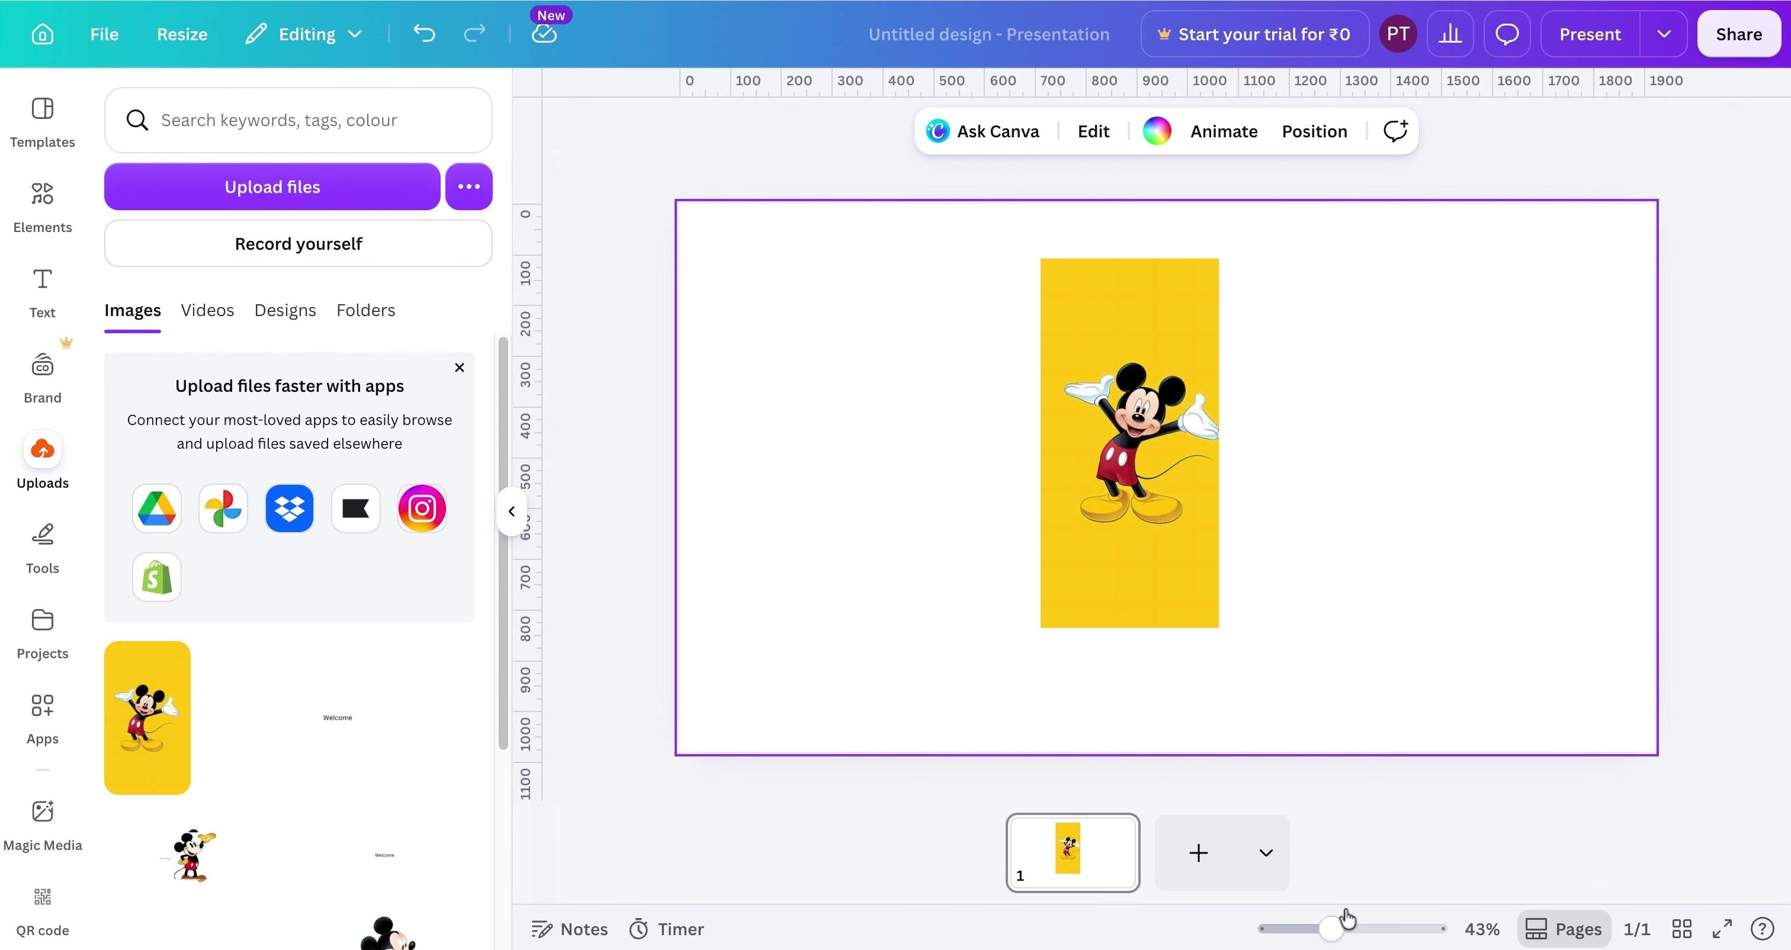
Task: Start your trial for ₹0
Action: (x=1254, y=34)
